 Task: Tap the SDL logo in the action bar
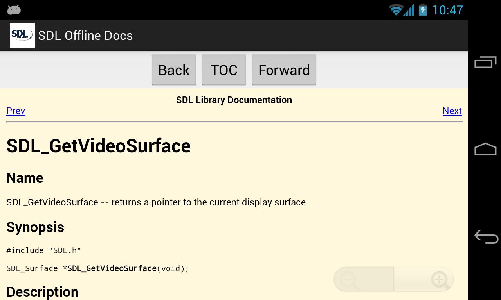(22, 35)
